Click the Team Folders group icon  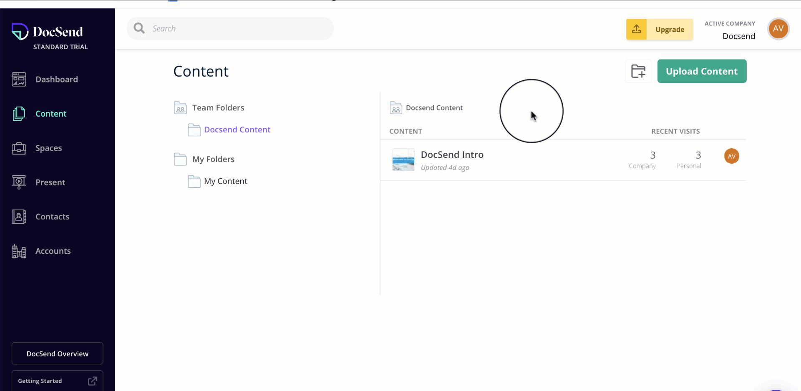[180, 108]
